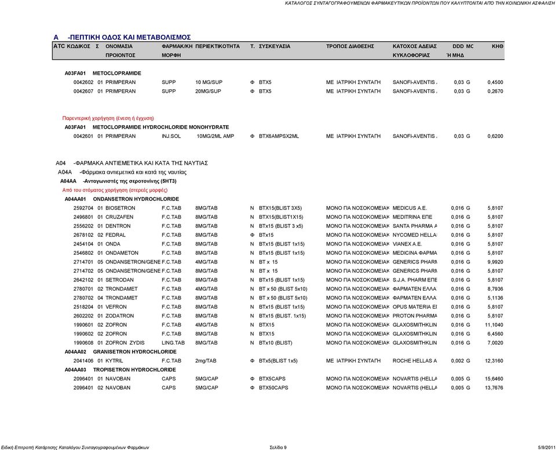Click the column header ΠΕΡΙΕΚΤΙΚΟΤΗΤΑ
Screen dimensions: 556x450
tap(217, 46)
